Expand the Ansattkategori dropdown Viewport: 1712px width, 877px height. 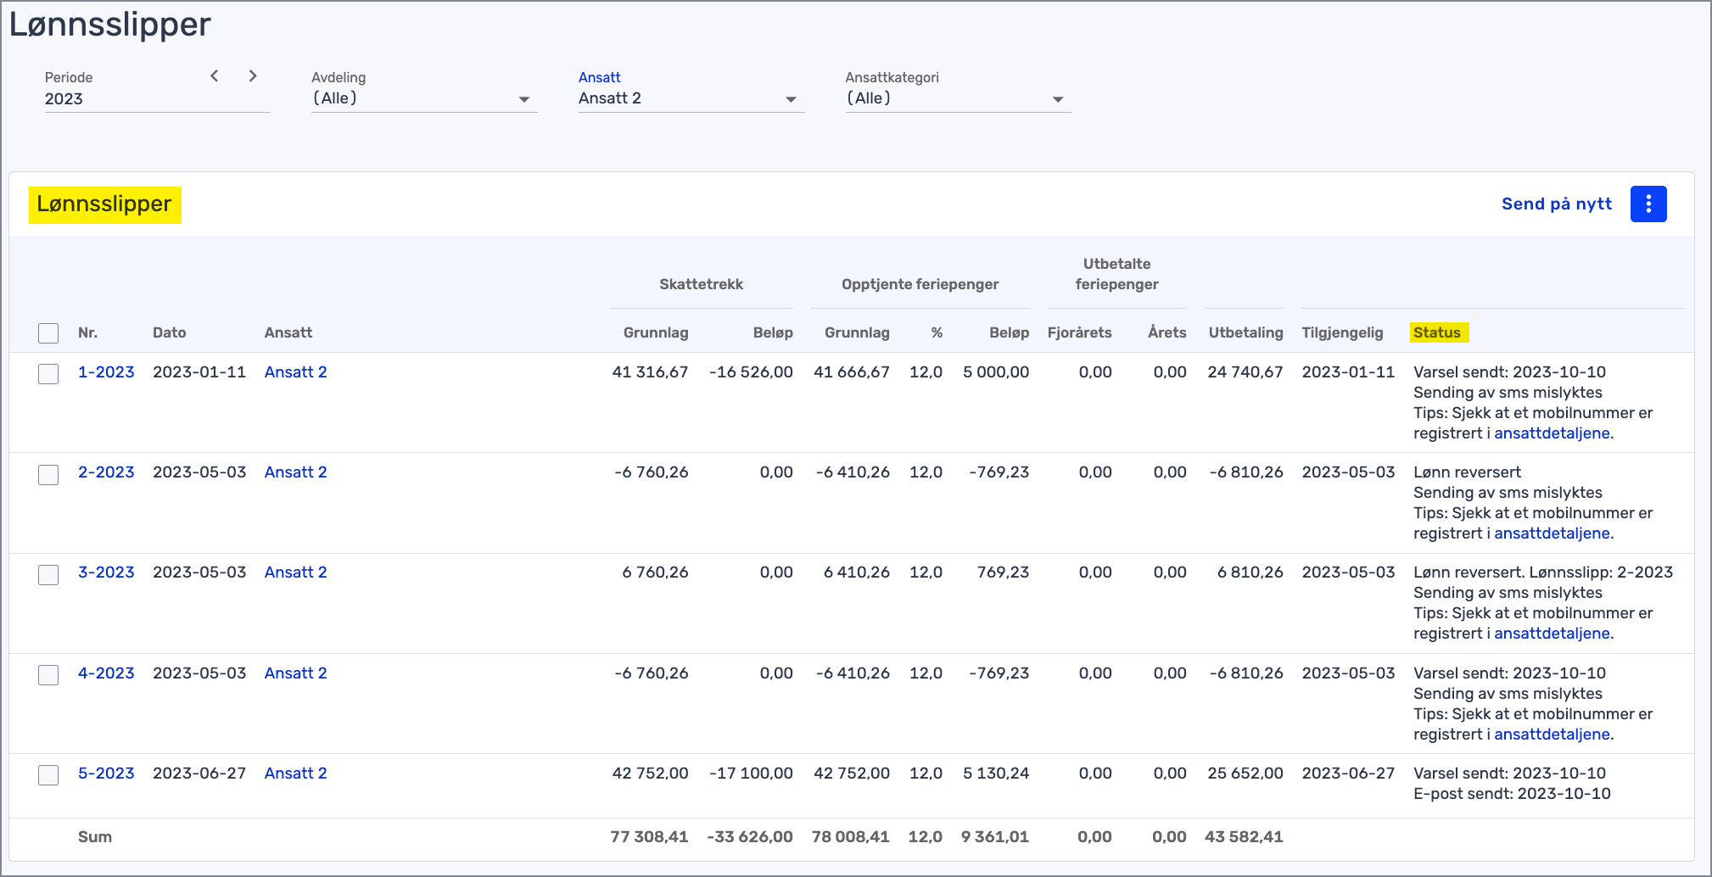click(x=957, y=99)
